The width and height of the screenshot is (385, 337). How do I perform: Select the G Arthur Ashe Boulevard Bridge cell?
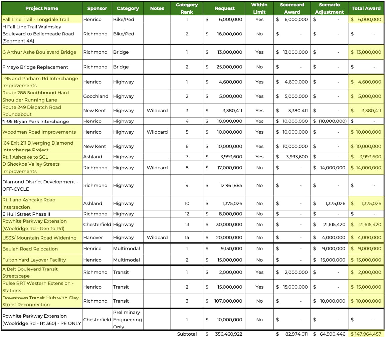pos(39,52)
